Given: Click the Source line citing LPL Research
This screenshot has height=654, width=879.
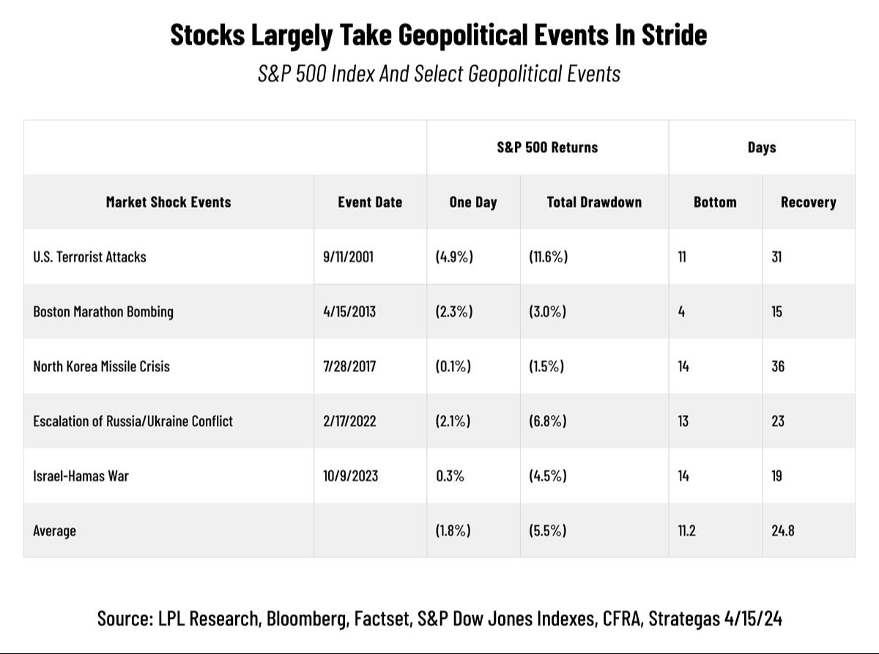Looking at the screenshot, I should click(x=439, y=619).
